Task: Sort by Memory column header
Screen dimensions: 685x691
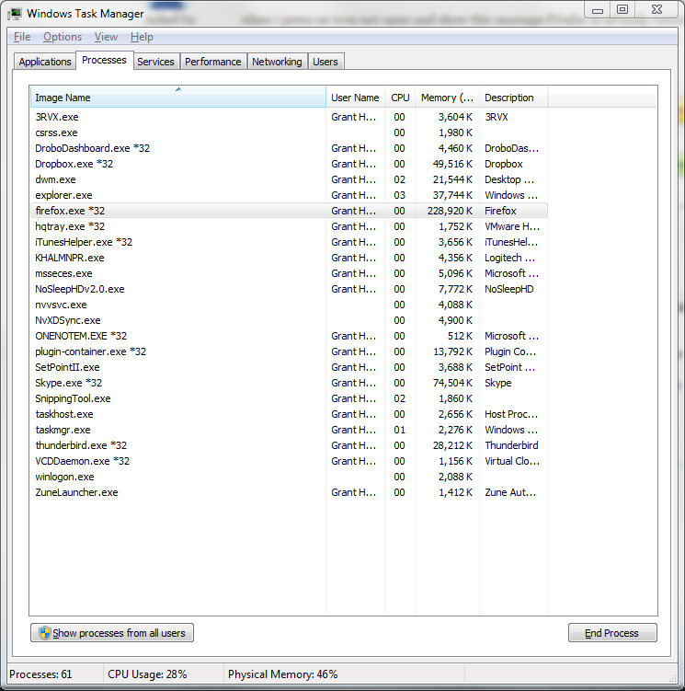Action: (447, 98)
